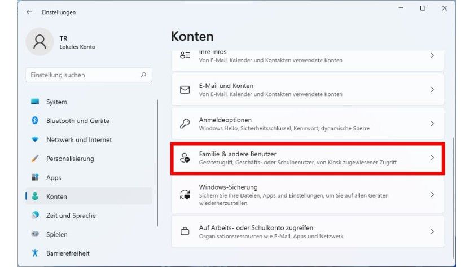The height and width of the screenshot is (267, 474).
Task: Click the Konten page heading
Action: 192,36
